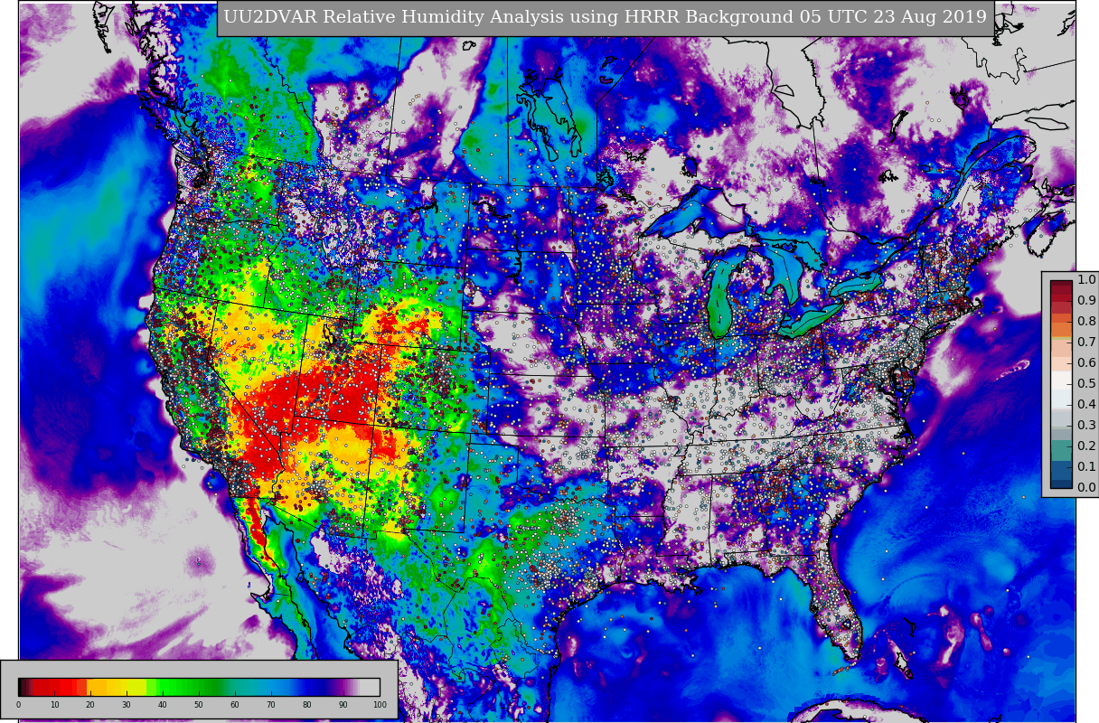This screenshot has height=723, width=1099.
Task: Click the '0.5' label on right colorbar
Action: [1086, 384]
